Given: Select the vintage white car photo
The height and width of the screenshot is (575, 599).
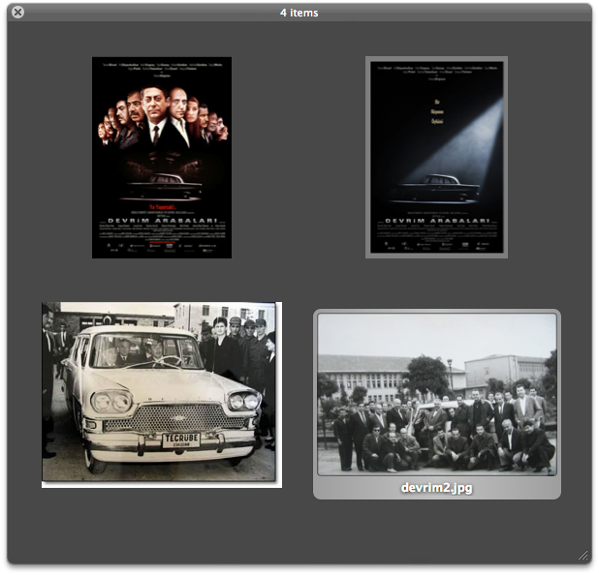Looking at the screenshot, I should (x=161, y=394).
